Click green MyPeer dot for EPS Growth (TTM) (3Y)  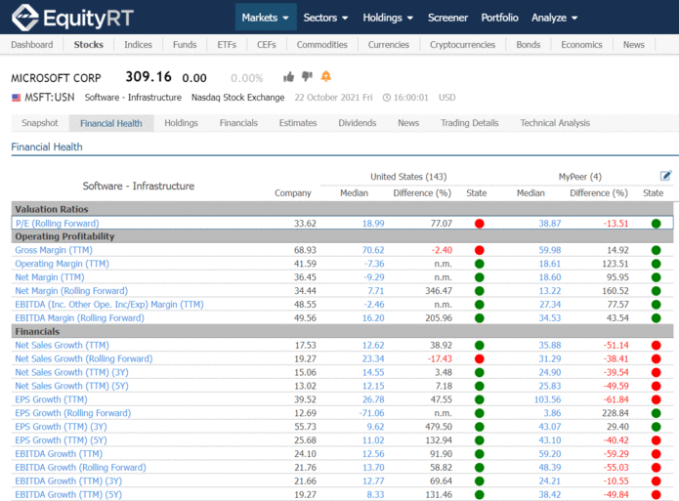pos(657,427)
